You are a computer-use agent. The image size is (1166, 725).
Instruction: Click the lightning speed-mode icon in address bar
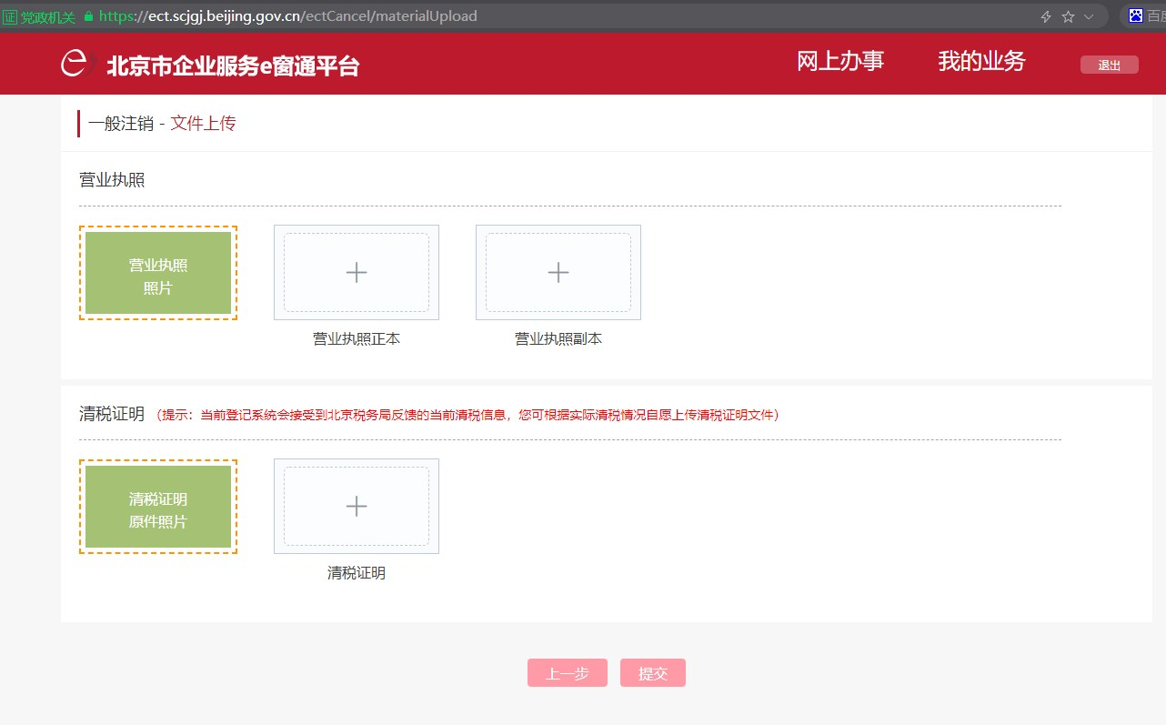1046,16
